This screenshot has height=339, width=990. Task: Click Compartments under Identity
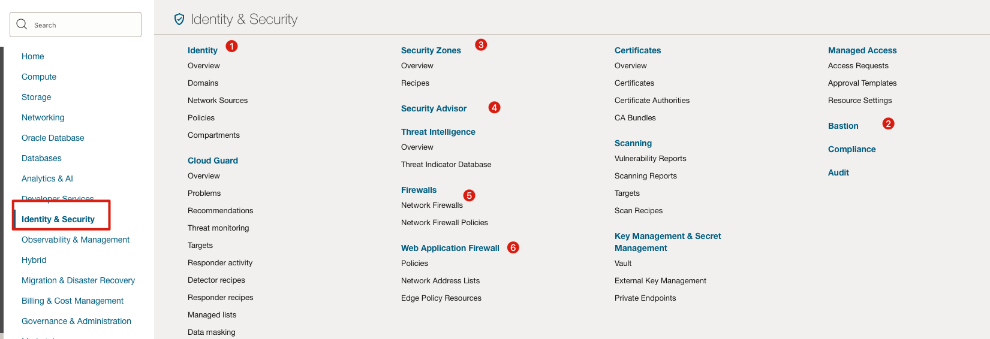[x=213, y=135]
